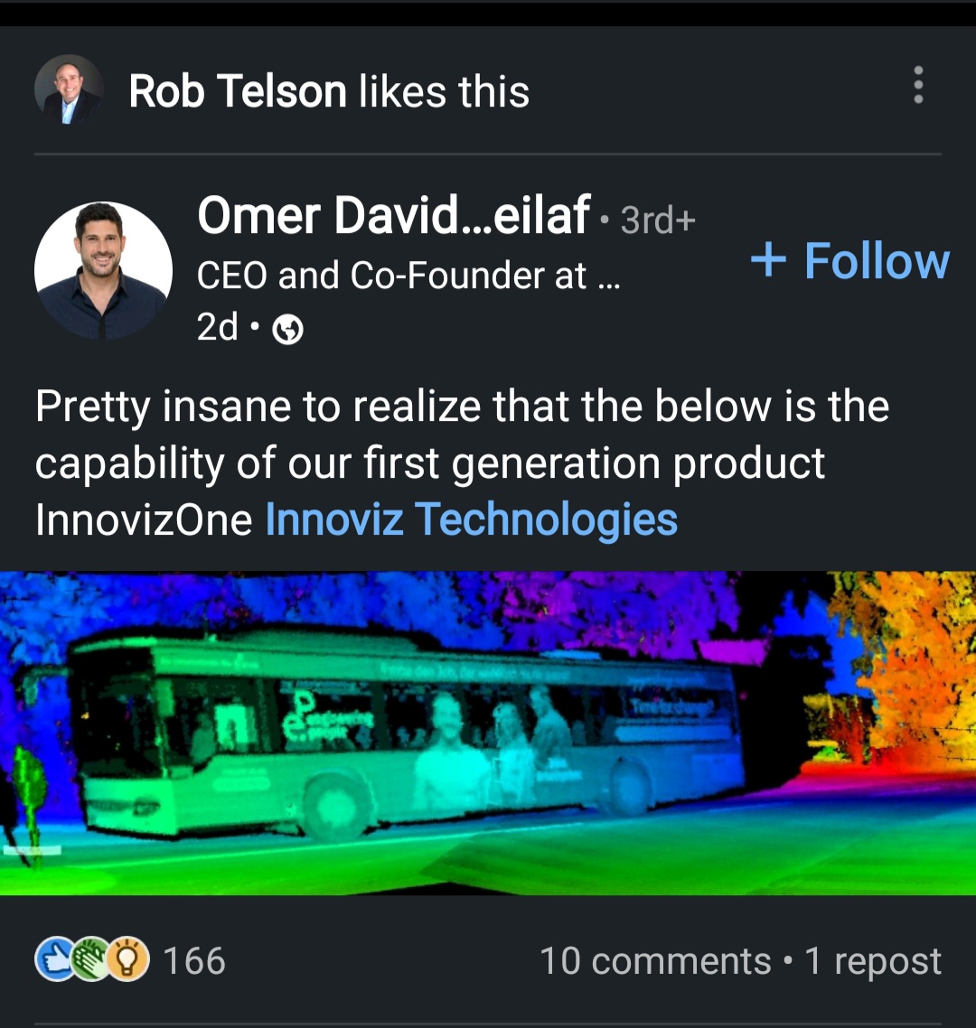Open the three-dot post options menu

[918, 85]
